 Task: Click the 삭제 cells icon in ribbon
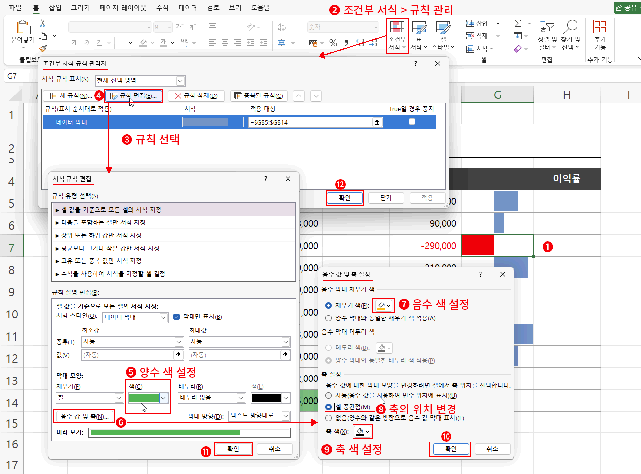(470, 36)
